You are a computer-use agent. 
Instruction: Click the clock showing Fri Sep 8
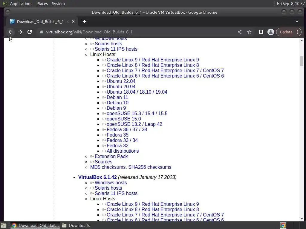[x=291, y=4]
